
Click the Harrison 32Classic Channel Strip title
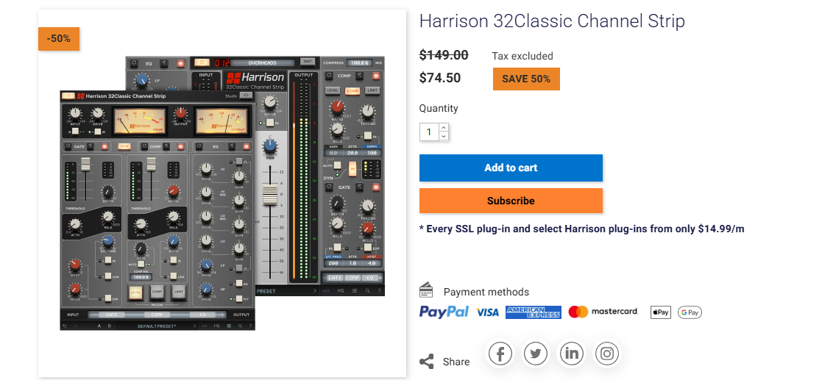[552, 21]
